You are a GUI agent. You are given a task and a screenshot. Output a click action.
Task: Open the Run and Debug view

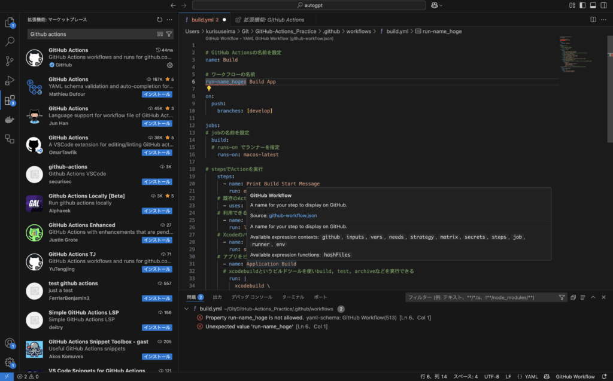coord(10,80)
